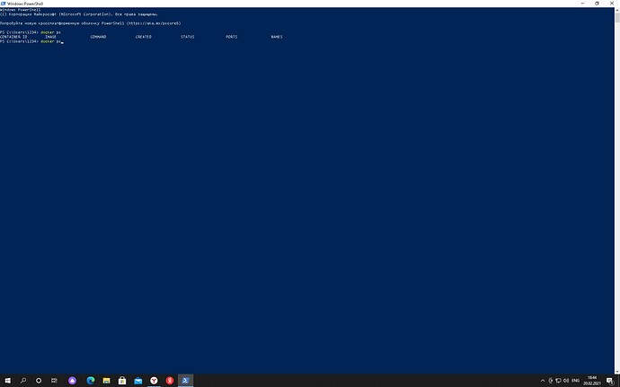The height and width of the screenshot is (387, 620).
Task: Open the Action Center notifications
Action: tap(611, 381)
